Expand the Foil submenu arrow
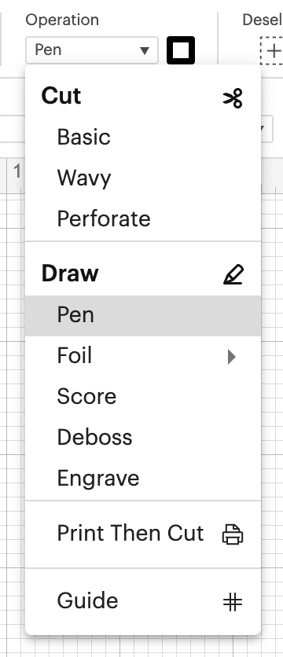This screenshot has width=283, height=657. coord(231,357)
